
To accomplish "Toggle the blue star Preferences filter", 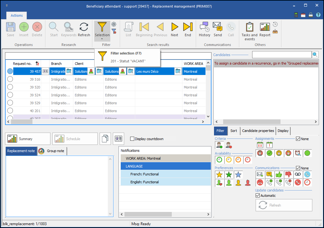I will [x=238, y=175].
